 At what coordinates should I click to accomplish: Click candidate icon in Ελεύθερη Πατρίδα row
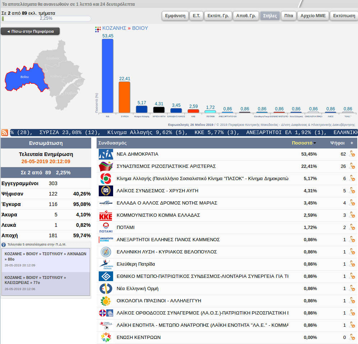click(x=352, y=264)
